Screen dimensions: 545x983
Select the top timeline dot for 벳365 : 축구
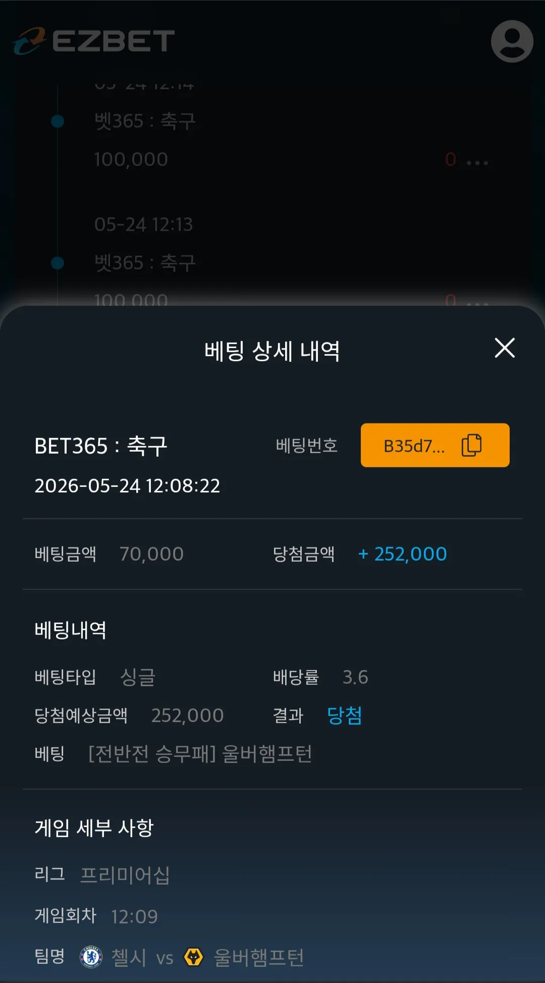(x=58, y=121)
